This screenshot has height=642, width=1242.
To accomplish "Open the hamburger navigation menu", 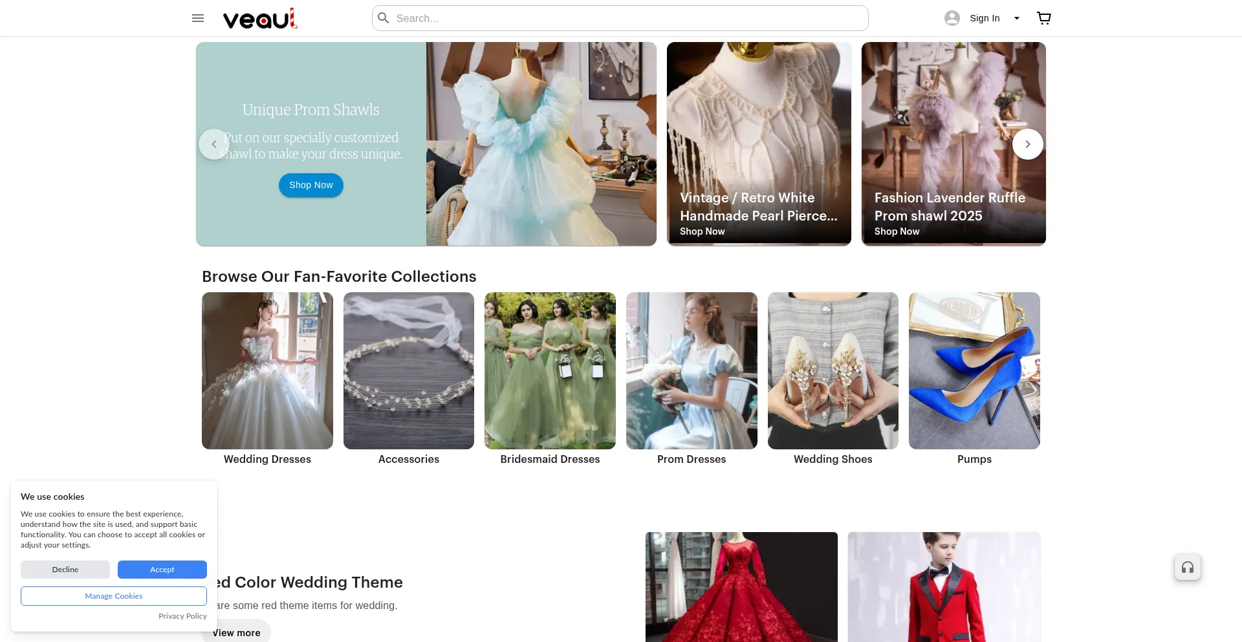I will [x=198, y=18].
